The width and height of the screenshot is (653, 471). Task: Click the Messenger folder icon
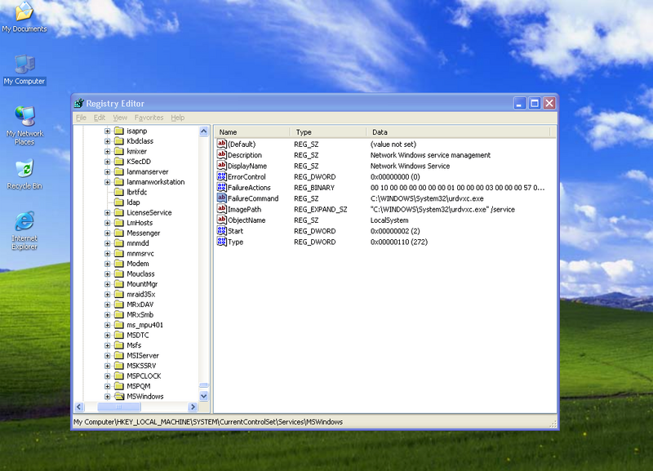pos(119,233)
